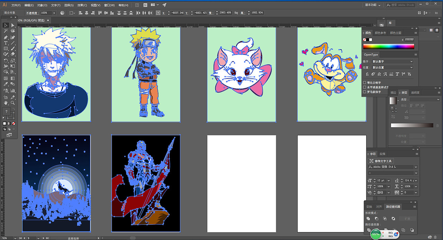Open the 数字 figure dropdown
443x240 pixels.
pos(392,62)
